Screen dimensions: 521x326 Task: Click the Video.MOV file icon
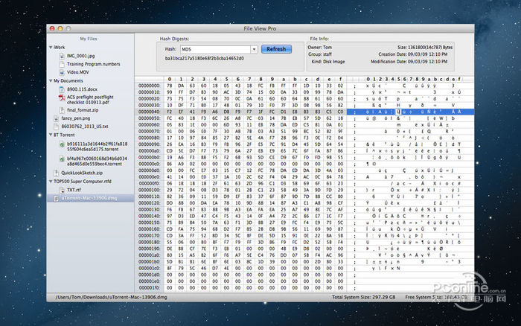(61, 71)
